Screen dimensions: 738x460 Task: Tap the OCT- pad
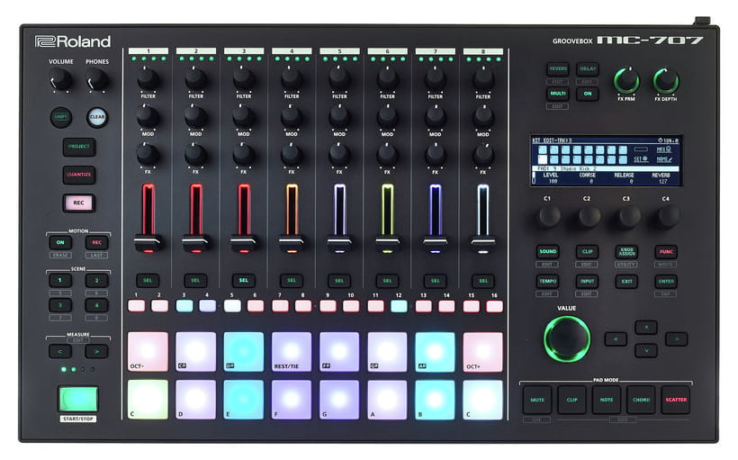point(148,351)
